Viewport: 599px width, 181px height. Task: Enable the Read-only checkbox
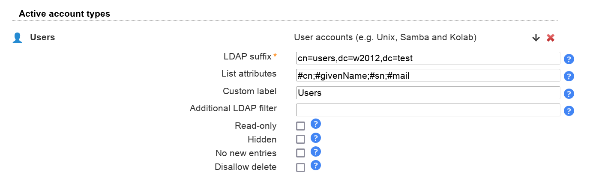coord(300,126)
